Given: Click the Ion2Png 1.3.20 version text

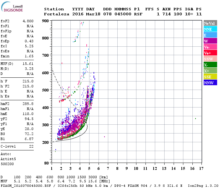Looking at the screenshot, I should coord(203,185).
